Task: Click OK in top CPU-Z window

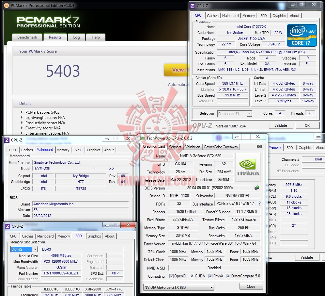Action: pos(307,125)
